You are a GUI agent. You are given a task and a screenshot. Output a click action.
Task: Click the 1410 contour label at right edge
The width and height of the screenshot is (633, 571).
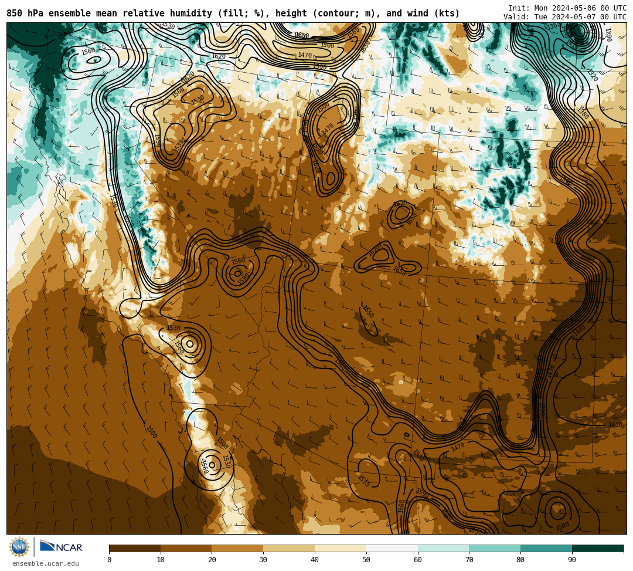(615, 425)
